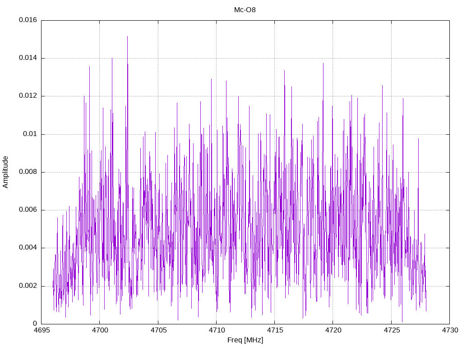Image resolution: width=462 pixels, height=346 pixels.
Task: Click the Mc-O8 plot title
Action: point(245,10)
